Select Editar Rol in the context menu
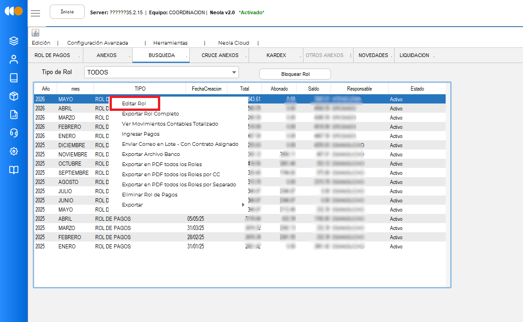 pos(134,103)
